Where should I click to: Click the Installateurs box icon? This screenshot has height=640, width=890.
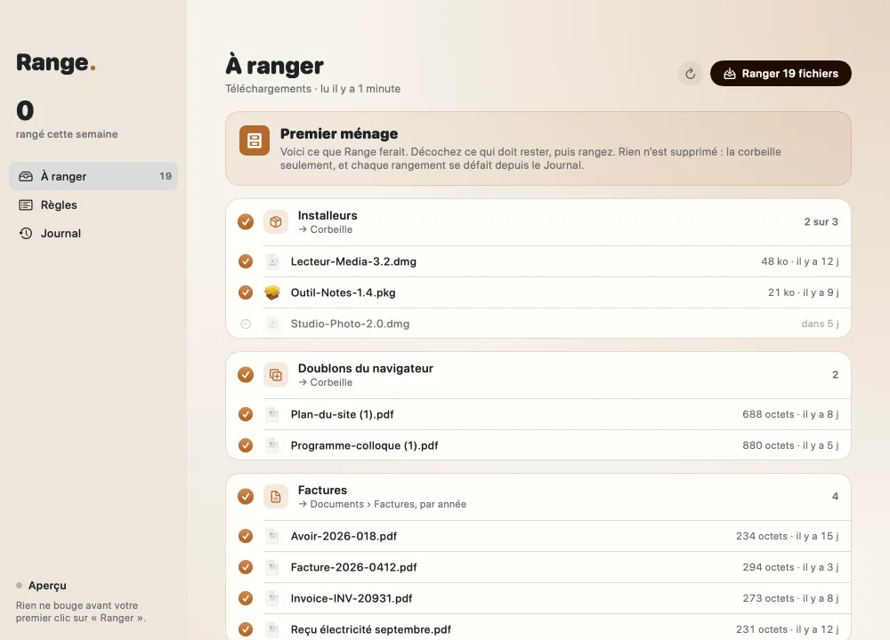coord(276,221)
